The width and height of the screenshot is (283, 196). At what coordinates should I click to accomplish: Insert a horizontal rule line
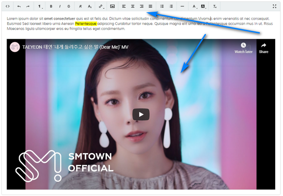coord(182,7)
